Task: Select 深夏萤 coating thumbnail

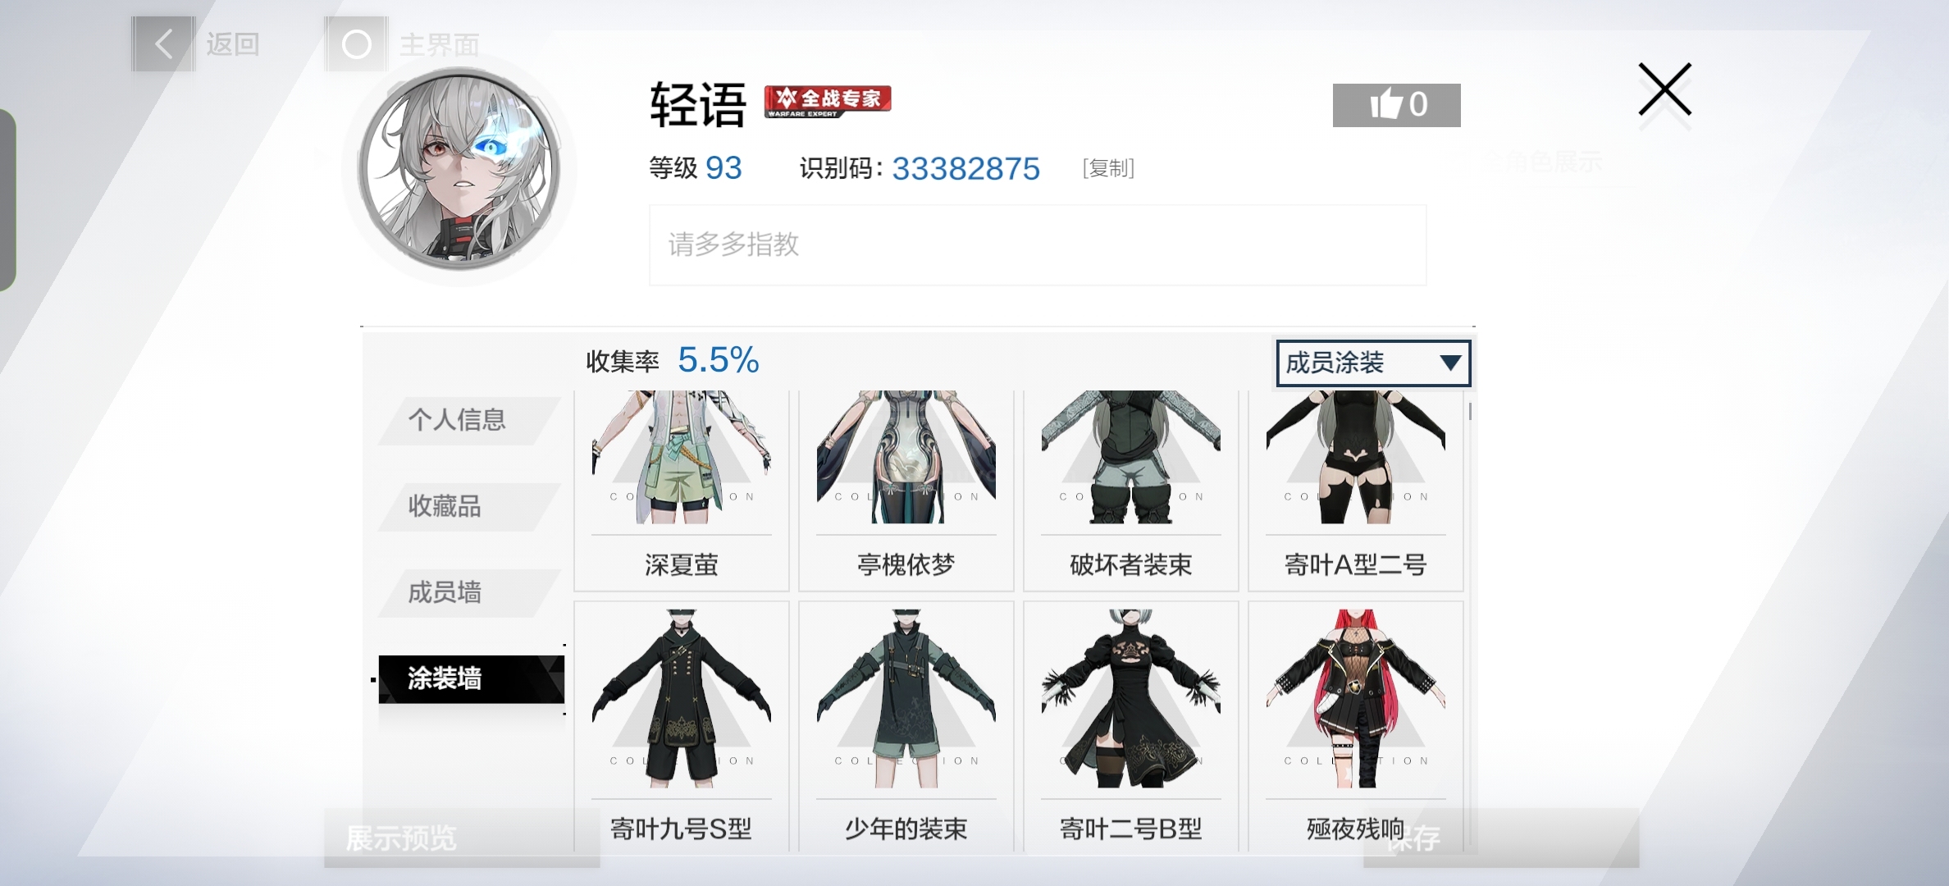Action: coord(682,491)
